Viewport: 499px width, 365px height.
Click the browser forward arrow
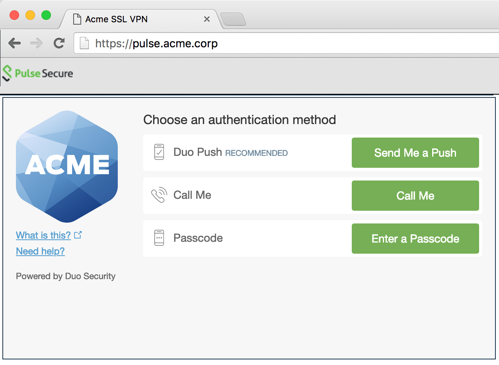36,43
